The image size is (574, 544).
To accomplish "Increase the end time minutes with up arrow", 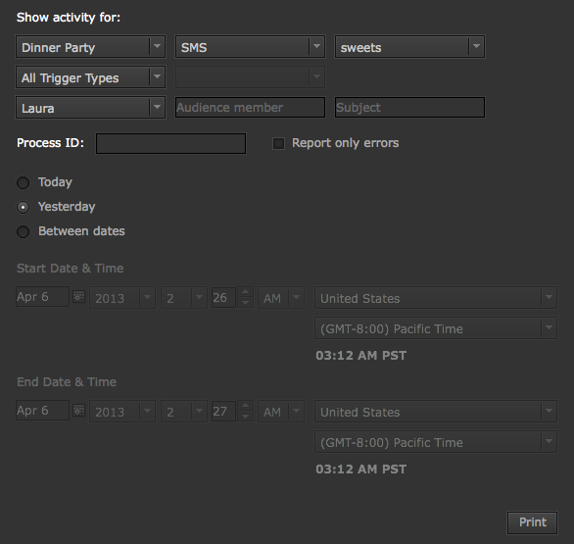I will pyautogui.click(x=245, y=406).
